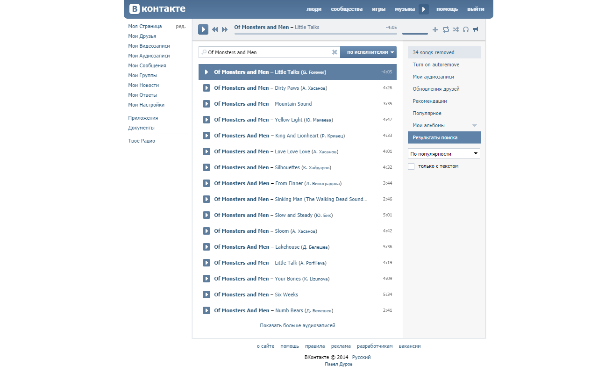Viewport: 598px width, 374px height.
Task: Click track progress bar in player
Action: 316,34
